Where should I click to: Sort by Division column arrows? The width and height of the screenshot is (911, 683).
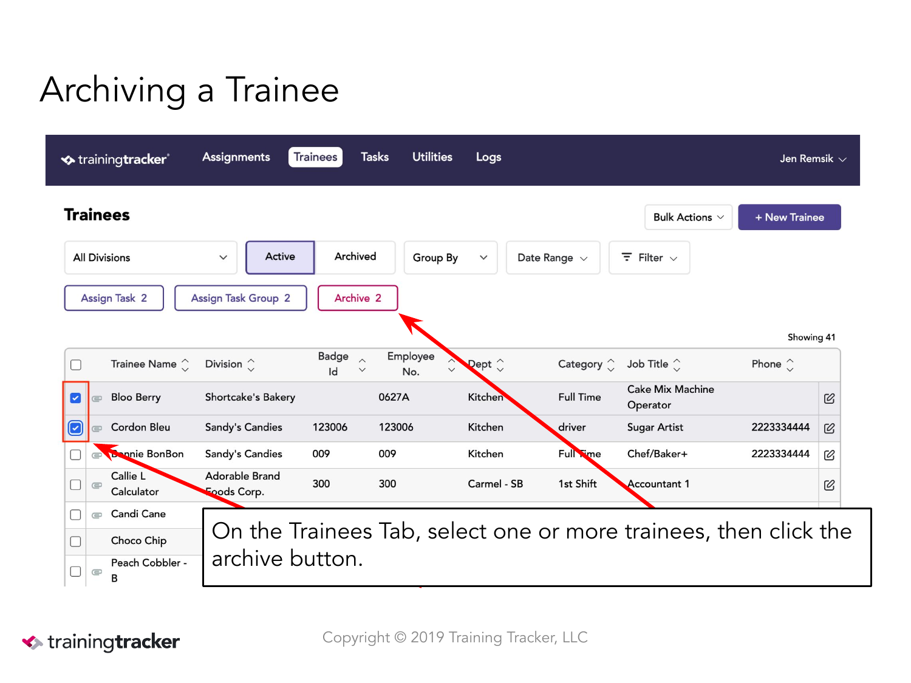point(251,364)
